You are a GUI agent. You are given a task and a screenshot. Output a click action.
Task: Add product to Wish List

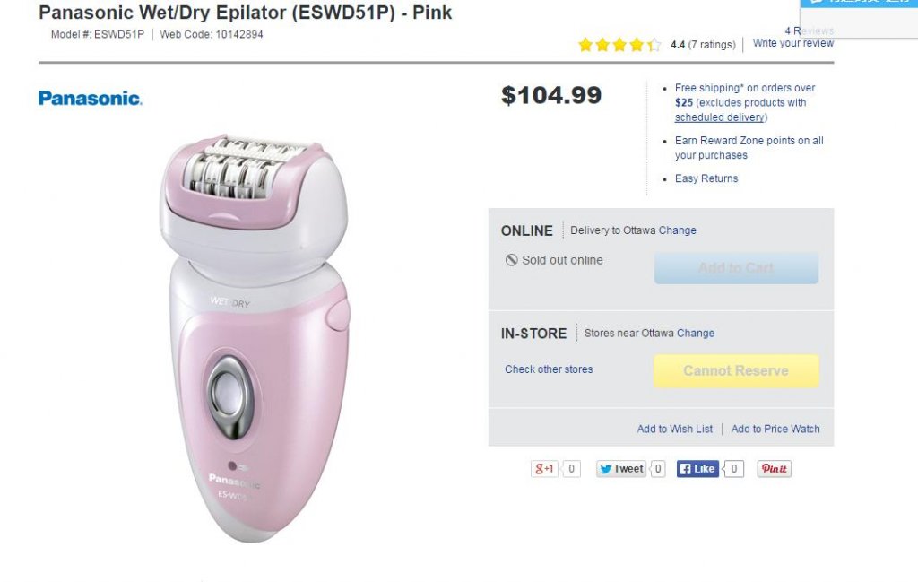[x=674, y=429]
